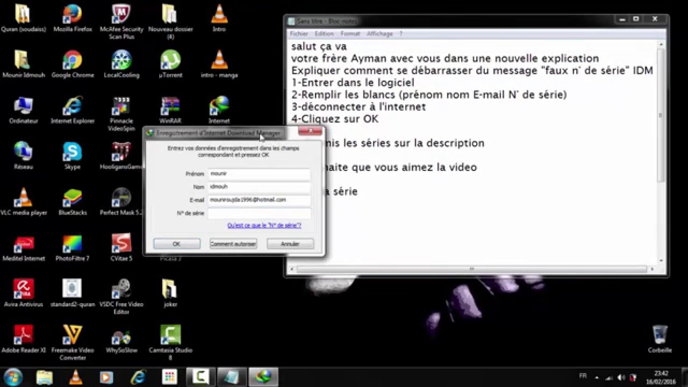Switch to Camtasia taskbar button

coord(202,376)
